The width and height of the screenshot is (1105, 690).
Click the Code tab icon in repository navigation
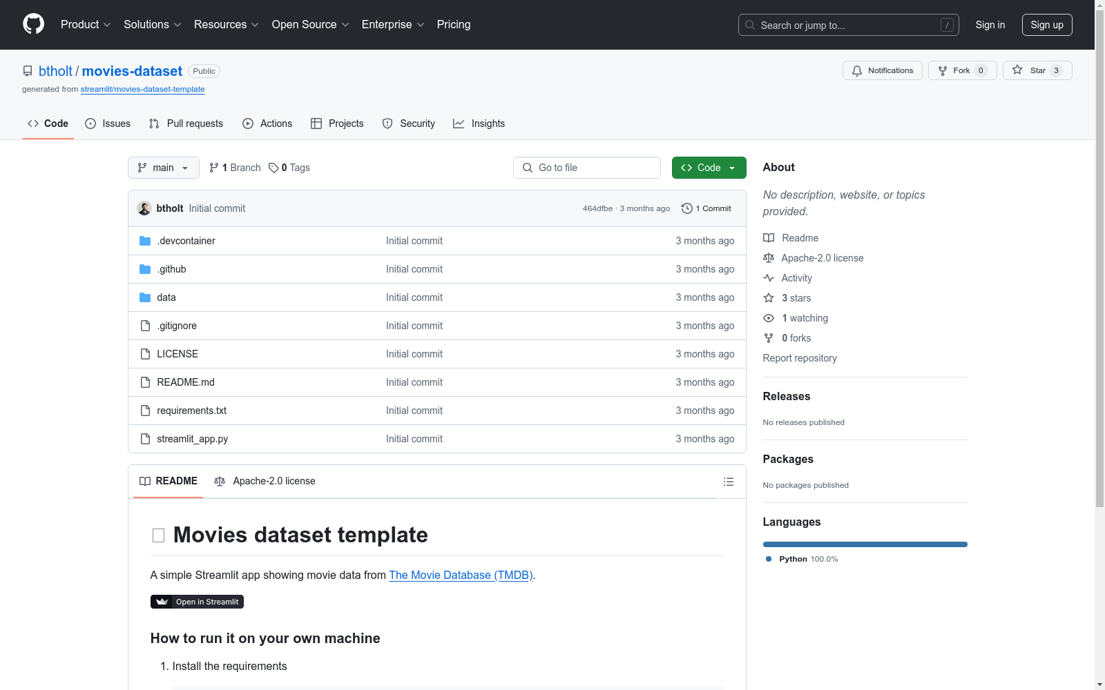33,124
